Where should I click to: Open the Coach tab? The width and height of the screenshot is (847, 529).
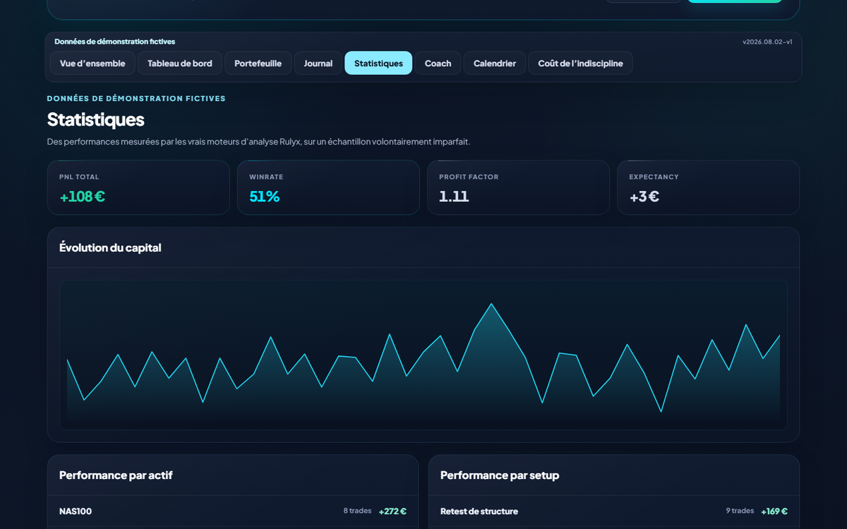[x=438, y=63]
